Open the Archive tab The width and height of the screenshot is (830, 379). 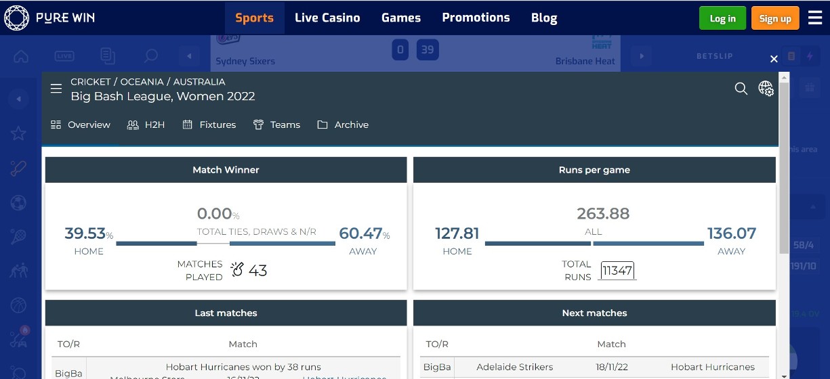tap(343, 125)
